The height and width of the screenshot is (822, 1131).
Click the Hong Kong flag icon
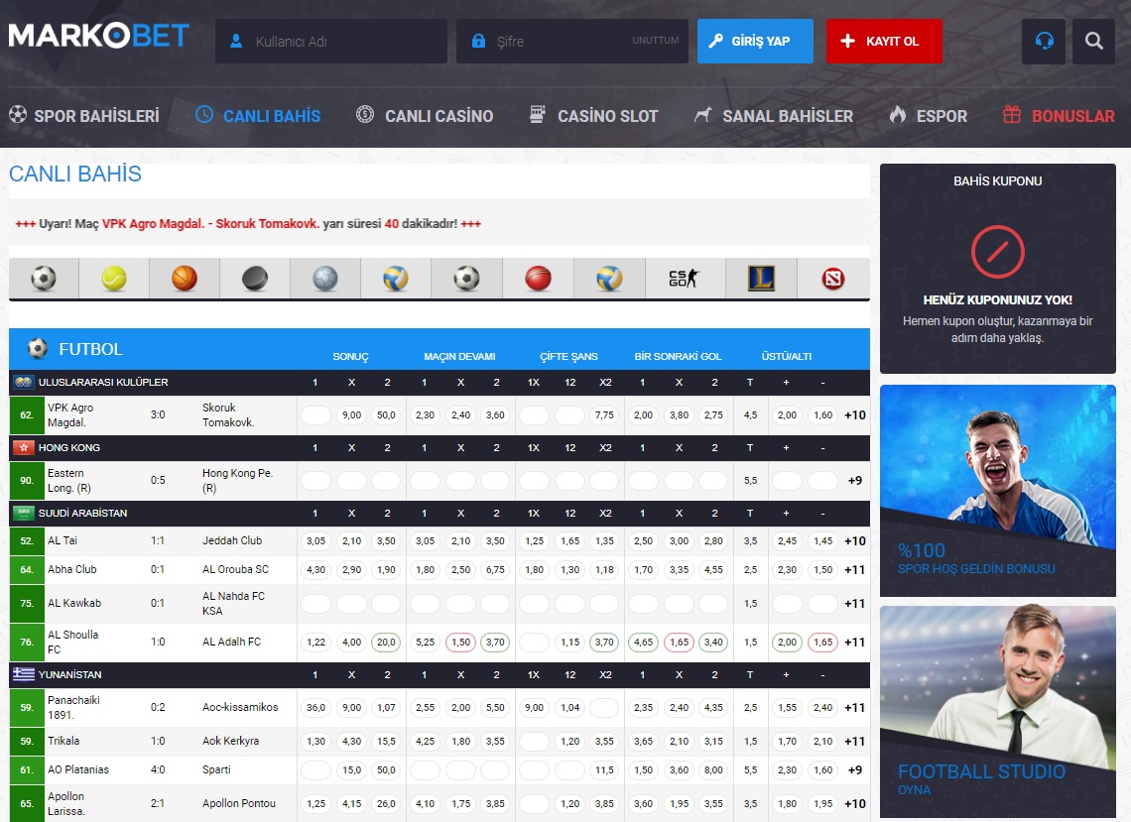coord(24,448)
